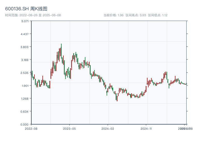Click the 当前价格 1.96 label
The height and width of the screenshot is (155, 207).
point(113,15)
